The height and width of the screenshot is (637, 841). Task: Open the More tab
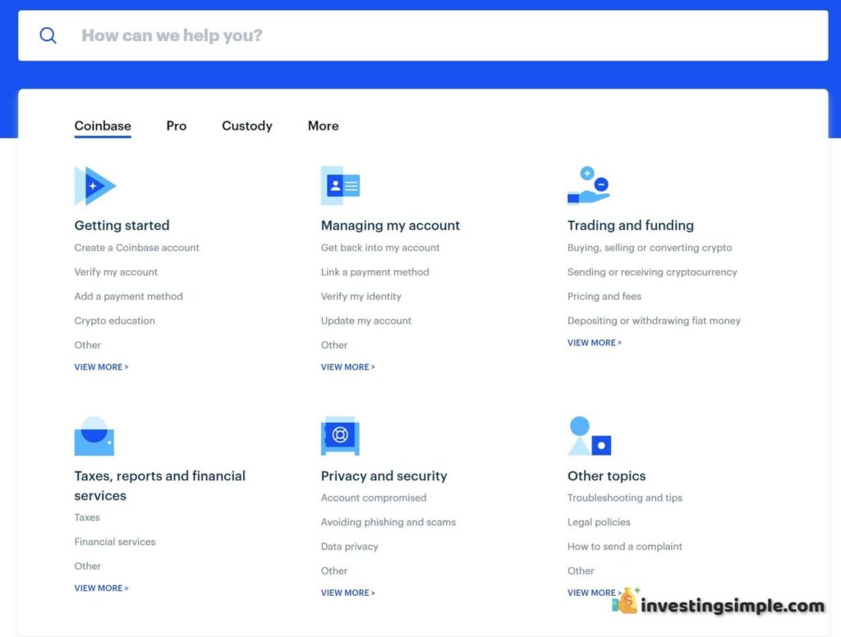coord(323,126)
